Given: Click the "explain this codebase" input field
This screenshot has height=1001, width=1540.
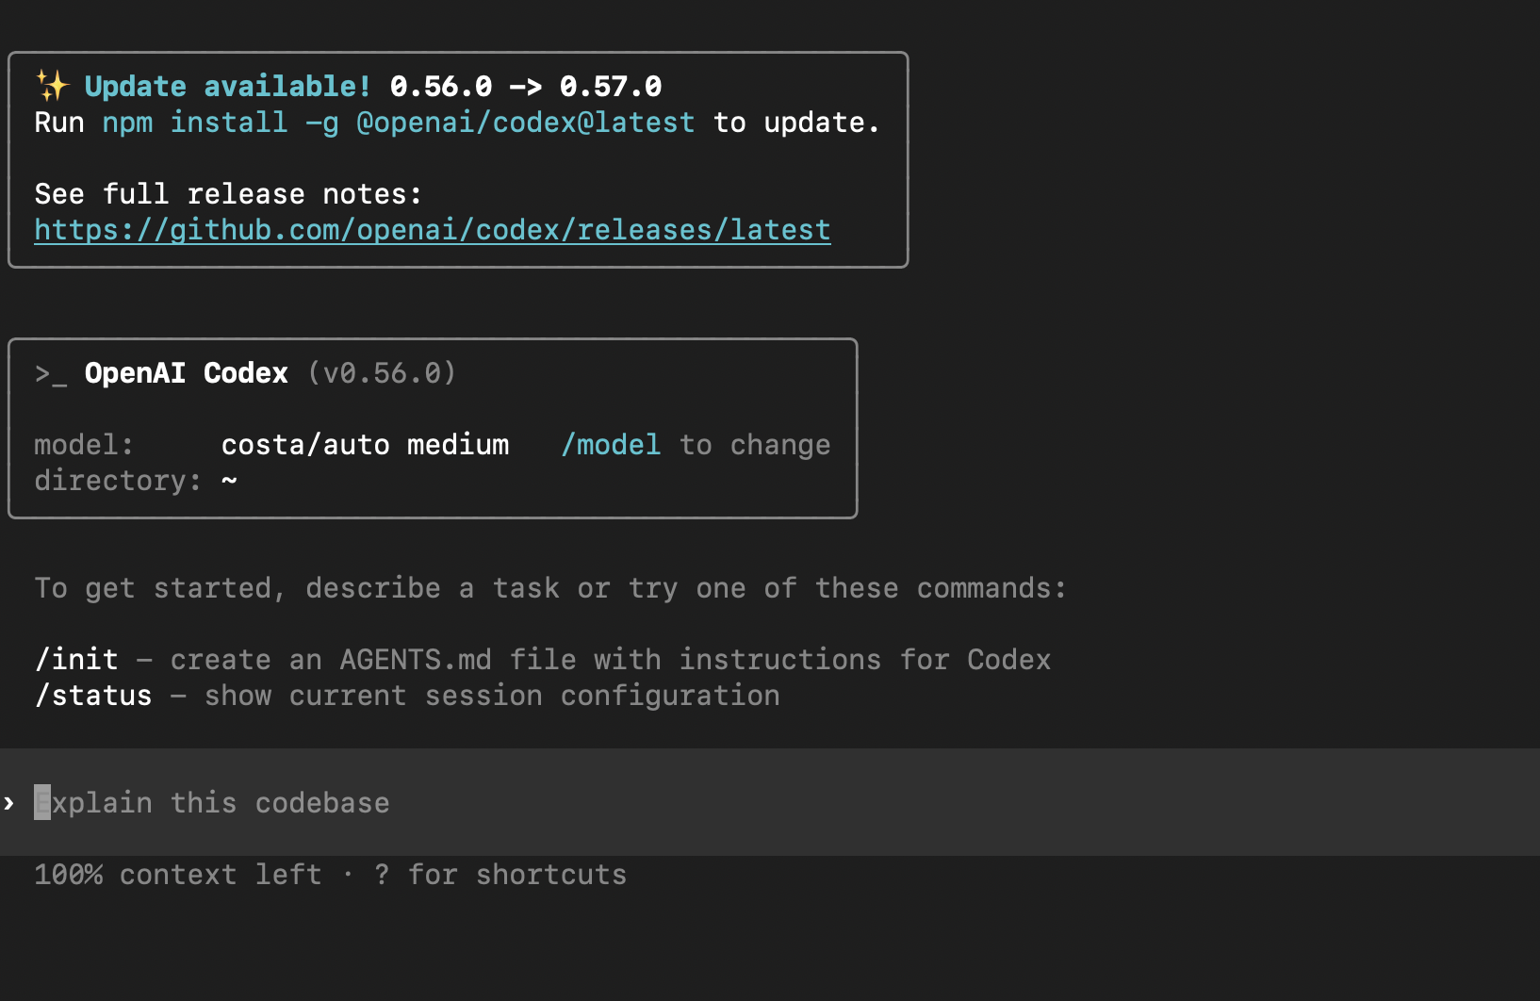Looking at the screenshot, I should (213, 802).
